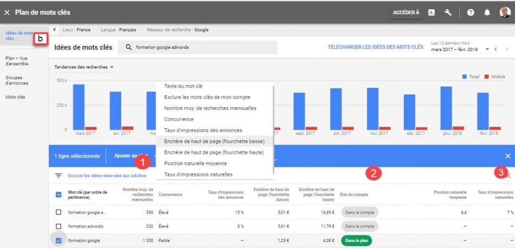This screenshot has width=515, height=248.
Task: Toggle the red Mobile legend swatch
Action: point(487,76)
